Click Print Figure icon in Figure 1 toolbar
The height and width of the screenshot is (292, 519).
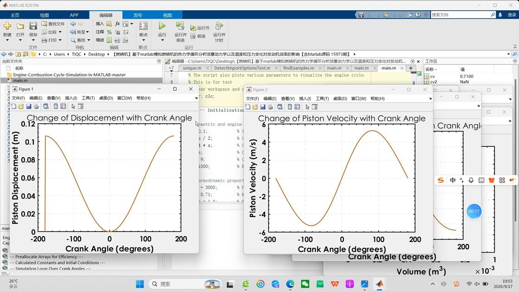(x=37, y=107)
